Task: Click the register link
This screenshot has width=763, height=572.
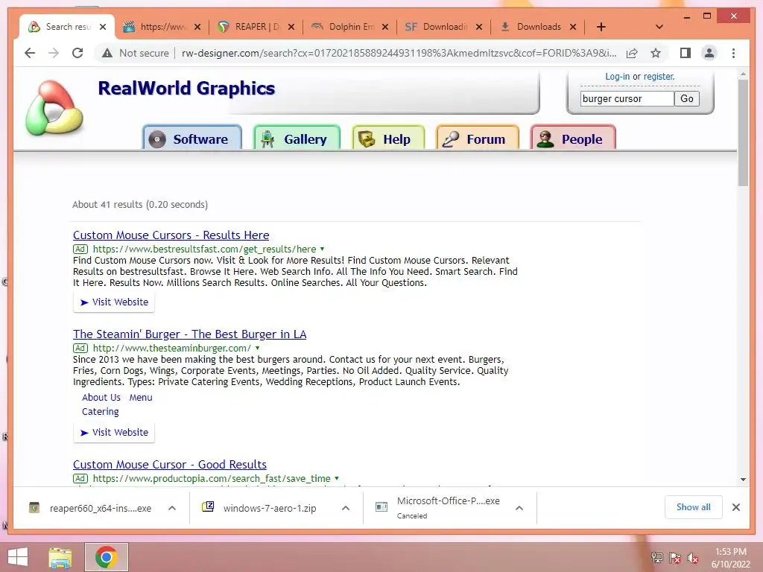Action: click(659, 77)
